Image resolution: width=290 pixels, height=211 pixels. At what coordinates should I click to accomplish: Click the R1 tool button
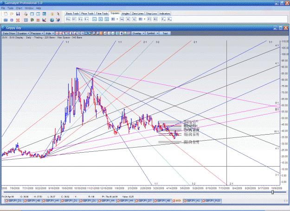coord(155,19)
